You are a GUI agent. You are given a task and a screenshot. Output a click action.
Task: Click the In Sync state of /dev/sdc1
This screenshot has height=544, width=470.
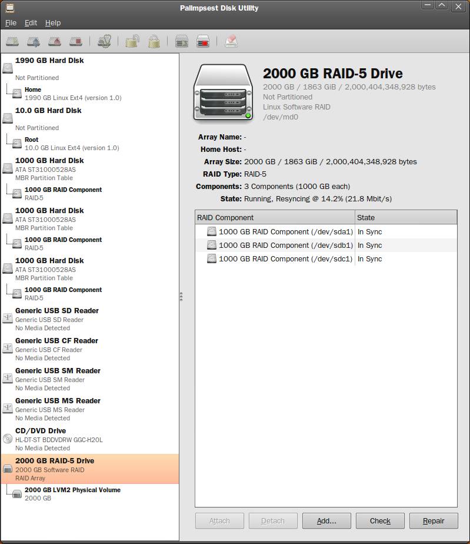370,259
